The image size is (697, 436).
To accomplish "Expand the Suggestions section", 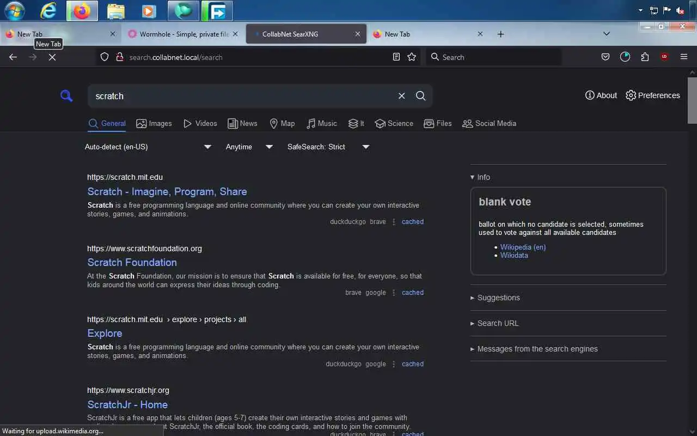I will (495, 298).
